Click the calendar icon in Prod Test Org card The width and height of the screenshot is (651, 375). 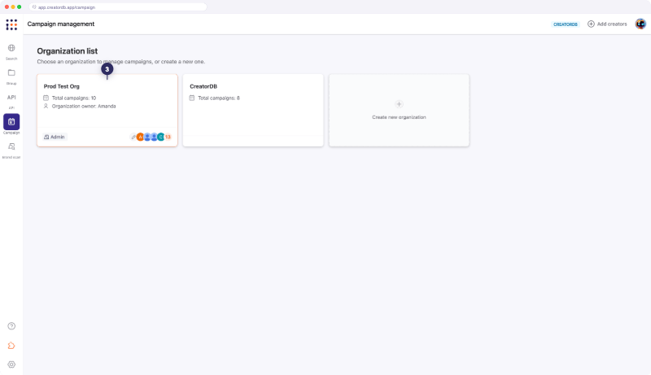(46, 98)
